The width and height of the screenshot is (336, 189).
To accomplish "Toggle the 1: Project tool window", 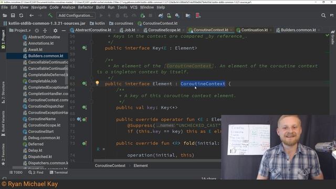I will (3, 39).
